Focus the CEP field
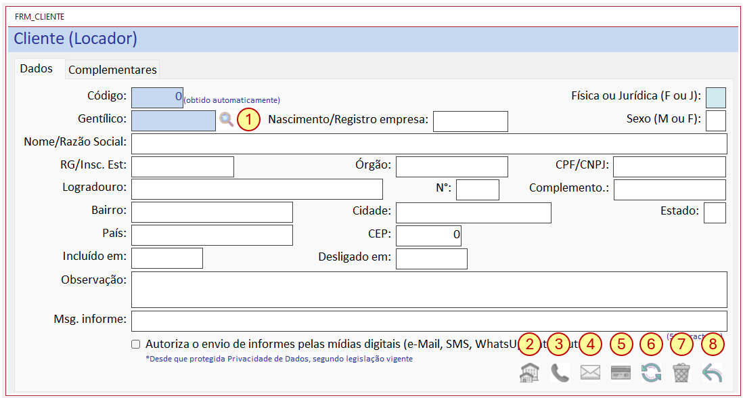The height and width of the screenshot is (398, 743). (x=428, y=236)
